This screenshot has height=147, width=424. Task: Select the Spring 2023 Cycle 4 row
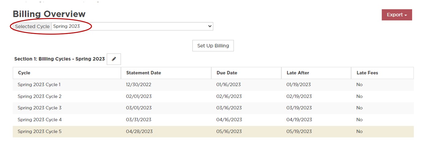coord(40,120)
